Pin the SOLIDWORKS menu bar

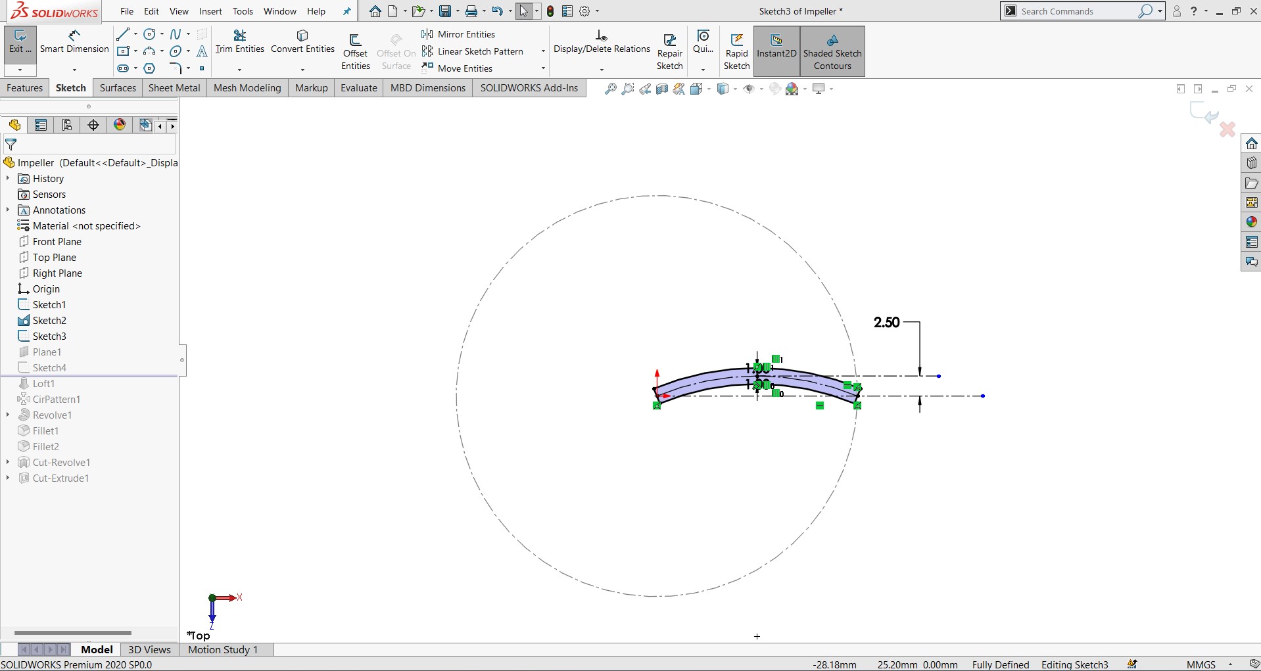tap(347, 11)
